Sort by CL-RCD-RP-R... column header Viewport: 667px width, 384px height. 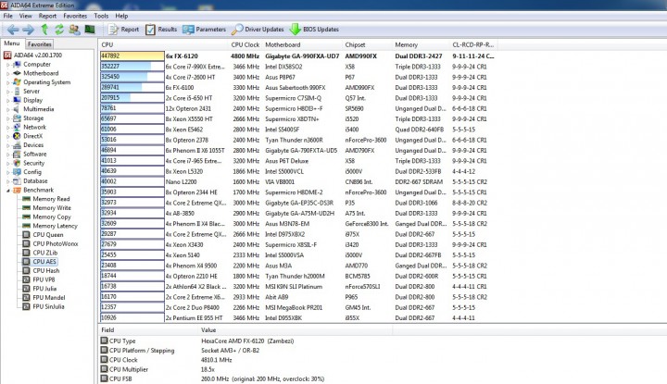[473, 44]
